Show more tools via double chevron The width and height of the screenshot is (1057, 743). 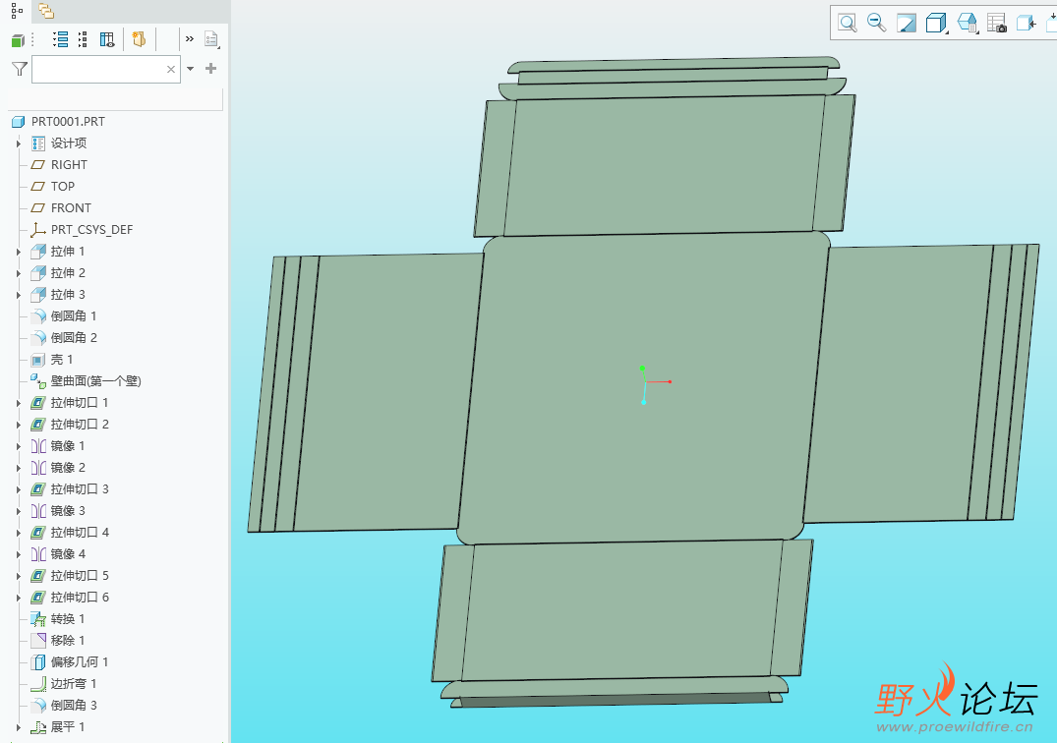[x=190, y=39]
